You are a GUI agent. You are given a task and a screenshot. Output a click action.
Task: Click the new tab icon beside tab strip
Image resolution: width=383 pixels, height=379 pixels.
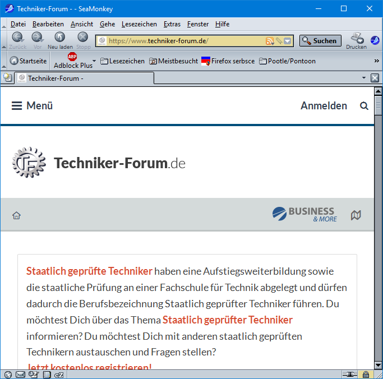[x=7, y=78]
